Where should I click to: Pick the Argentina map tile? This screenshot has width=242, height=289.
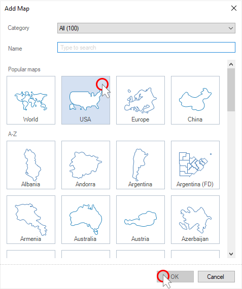(141, 165)
